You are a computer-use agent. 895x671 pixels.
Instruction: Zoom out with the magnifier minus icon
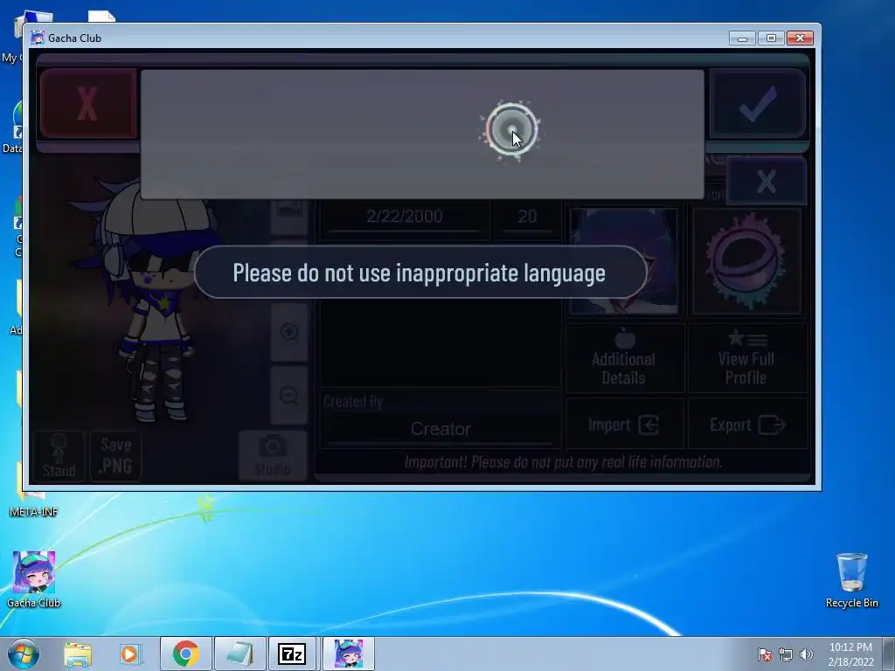pyautogui.click(x=289, y=395)
